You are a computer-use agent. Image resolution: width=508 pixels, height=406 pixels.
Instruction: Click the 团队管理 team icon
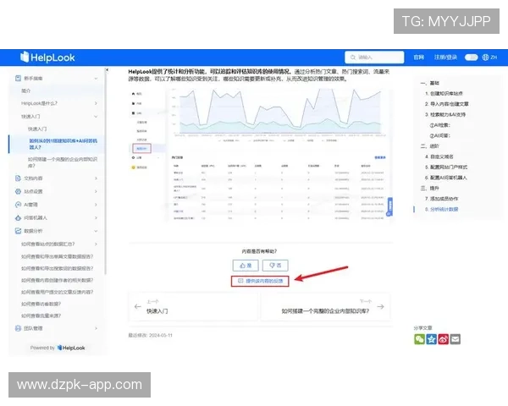(x=18, y=328)
